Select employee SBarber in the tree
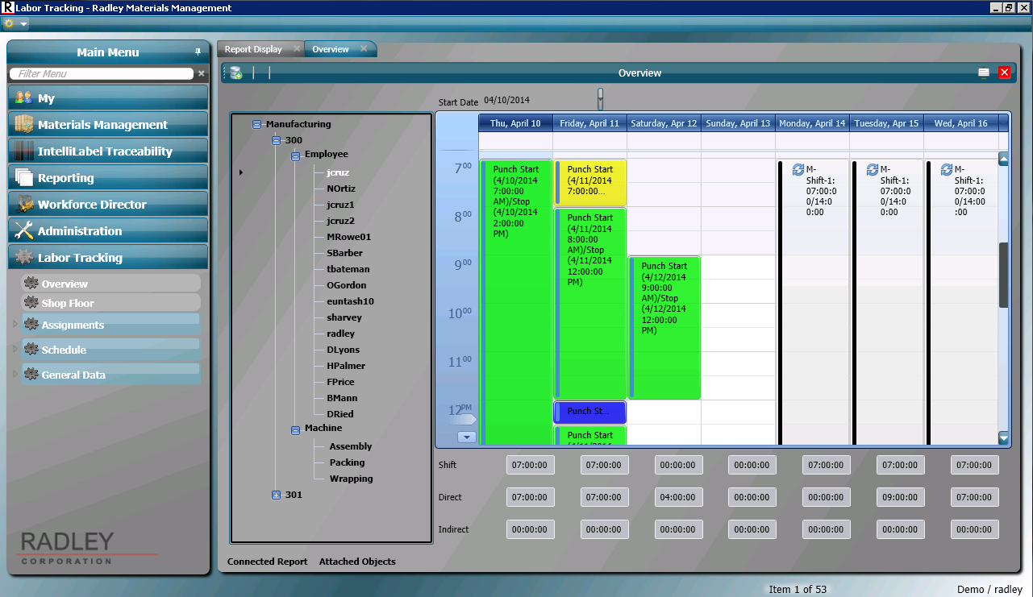Viewport: 1033px width, 597px height. pyautogui.click(x=344, y=253)
